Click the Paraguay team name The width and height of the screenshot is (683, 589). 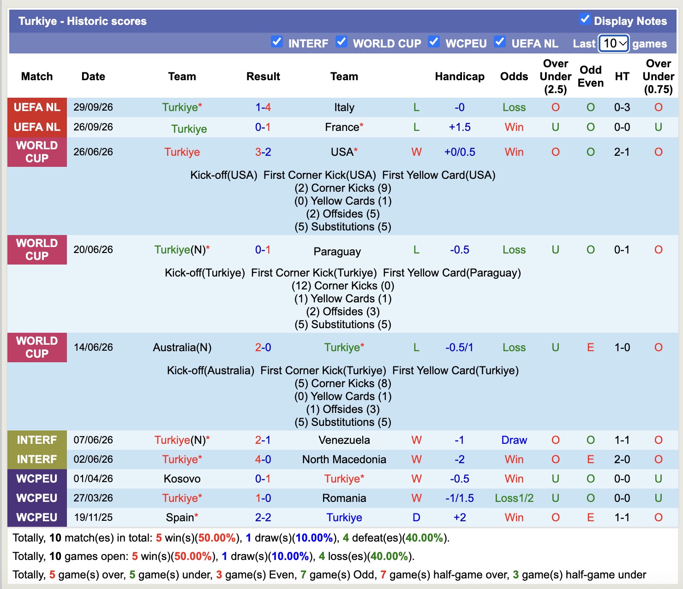pos(337,252)
